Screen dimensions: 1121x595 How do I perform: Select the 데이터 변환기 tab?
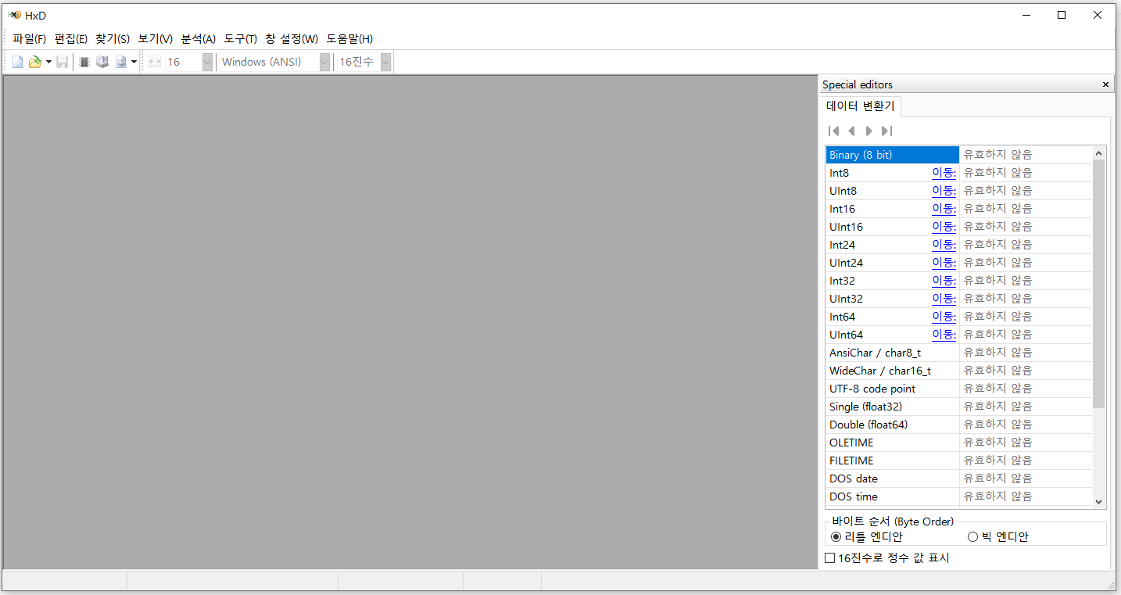pos(860,106)
